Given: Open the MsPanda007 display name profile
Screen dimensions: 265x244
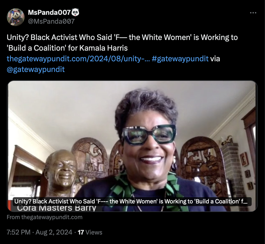Looking at the screenshot, I should pos(49,12).
